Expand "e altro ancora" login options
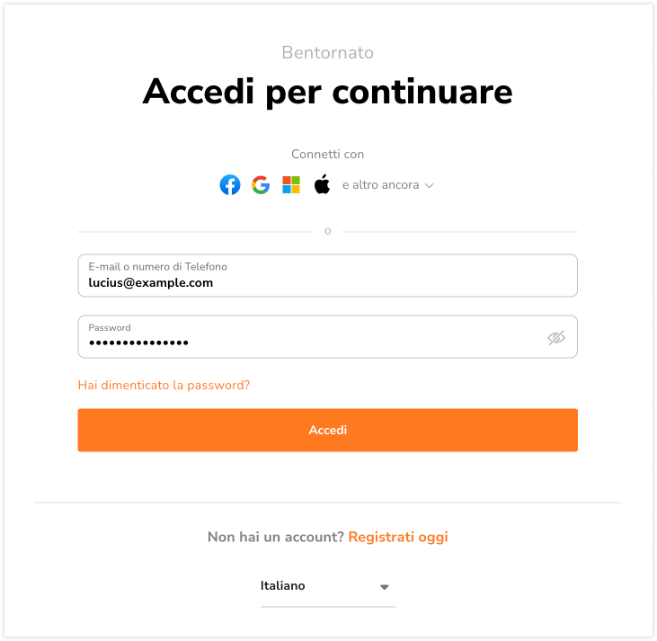 380,185
